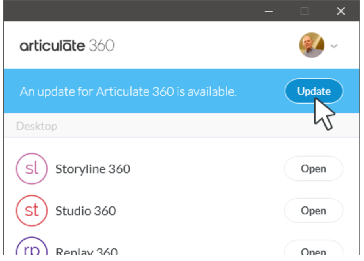
Task: Select the Studio 360 app name
Action: click(x=86, y=211)
